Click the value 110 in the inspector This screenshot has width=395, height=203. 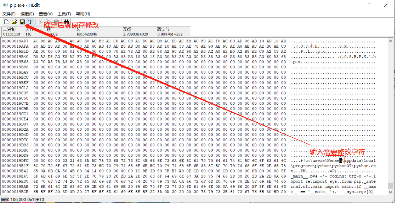point(28,34)
